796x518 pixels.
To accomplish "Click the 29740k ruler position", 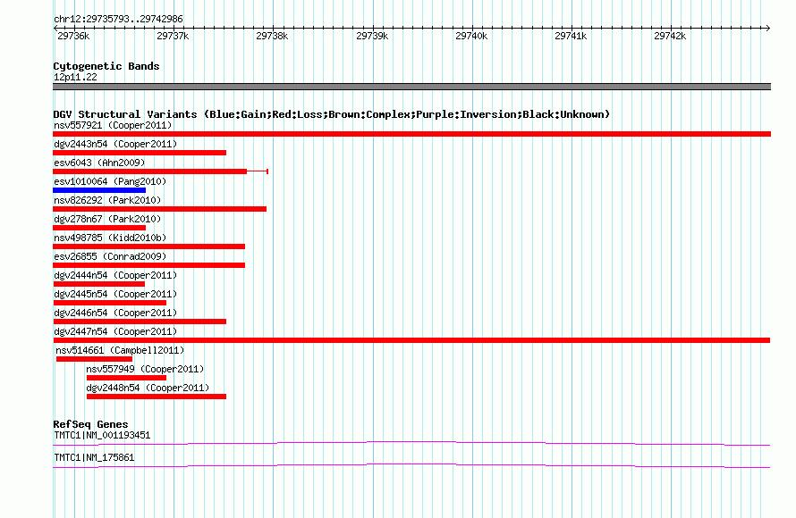I will (471, 36).
